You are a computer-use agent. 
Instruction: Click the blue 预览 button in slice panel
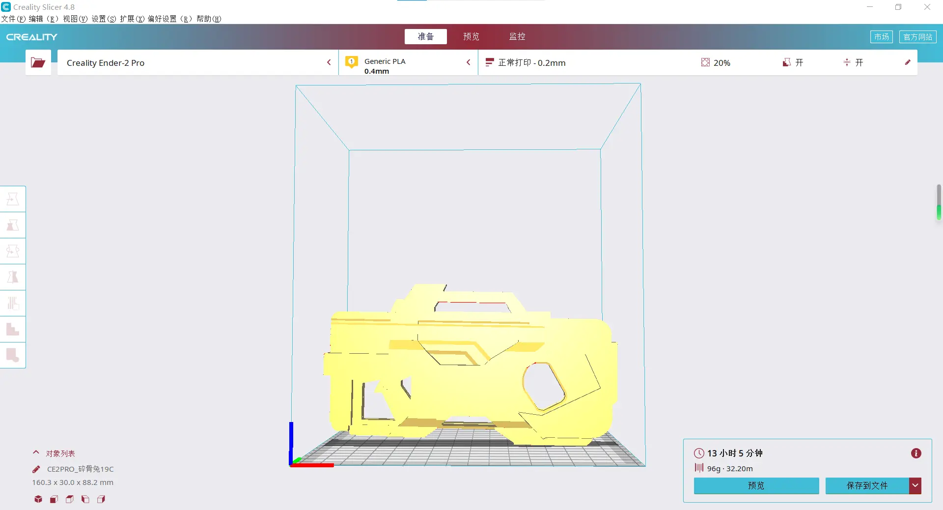tap(756, 485)
